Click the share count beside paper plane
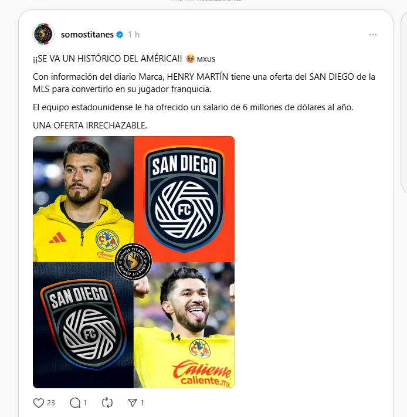Screen dimensions: 407x417 pyautogui.click(x=142, y=403)
